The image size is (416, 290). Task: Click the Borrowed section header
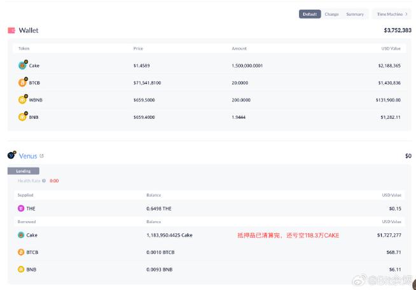tap(27, 221)
